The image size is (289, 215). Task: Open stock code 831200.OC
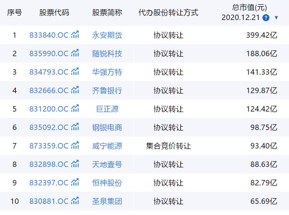click(x=49, y=109)
